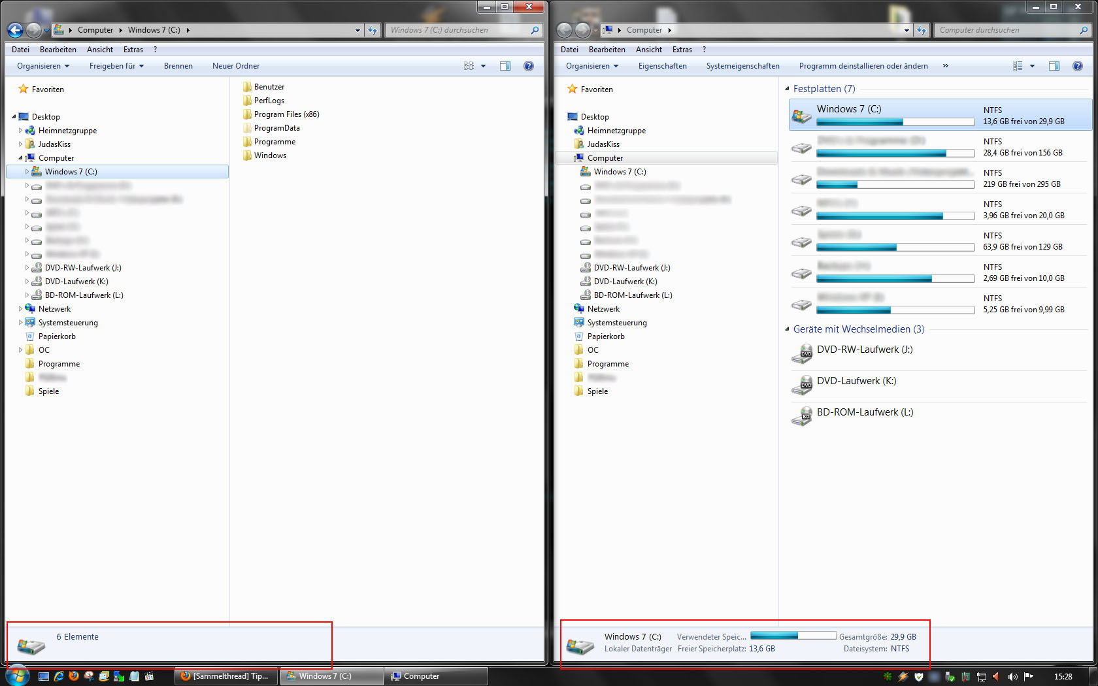The width and height of the screenshot is (1098, 686).
Task: Click the refresh button next to the left address bar
Action: (x=373, y=30)
